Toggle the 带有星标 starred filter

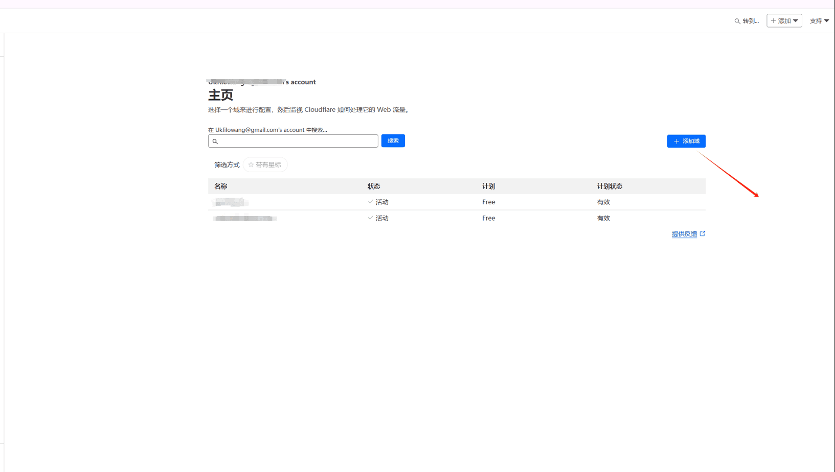[x=265, y=164]
